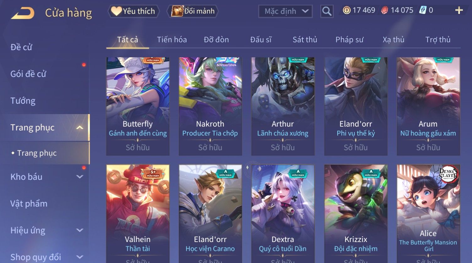Screen dimensions: 472x263
Task: Open search with the magnifier icon
Action: [x=327, y=11]
